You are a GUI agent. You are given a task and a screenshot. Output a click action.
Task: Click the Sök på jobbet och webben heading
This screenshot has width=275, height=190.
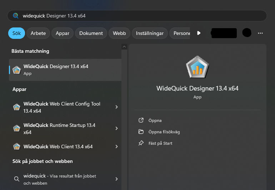[x=42, y=161]
